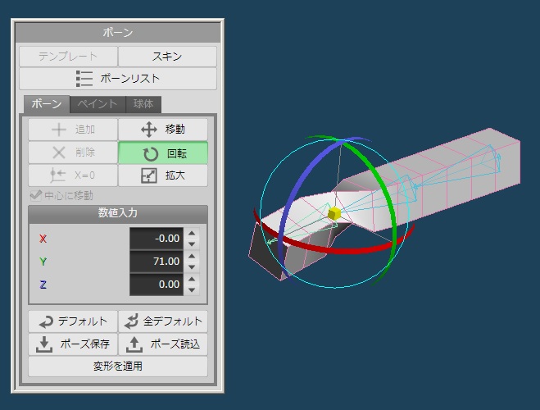Click the yellow bone joint cube
This screenshot has width=540, height=410.
pos(334,214)
